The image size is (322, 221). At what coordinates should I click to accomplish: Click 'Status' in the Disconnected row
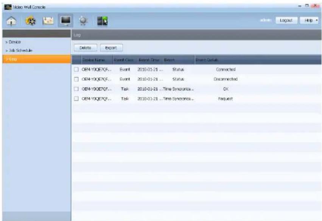coord(178,79)
